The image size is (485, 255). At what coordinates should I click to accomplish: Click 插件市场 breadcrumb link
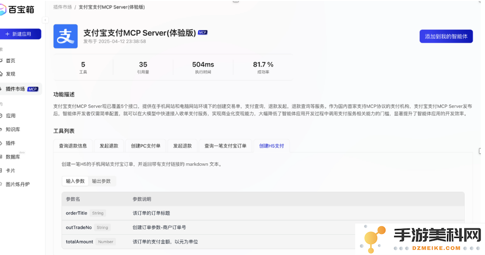click(x=62, y=7)
